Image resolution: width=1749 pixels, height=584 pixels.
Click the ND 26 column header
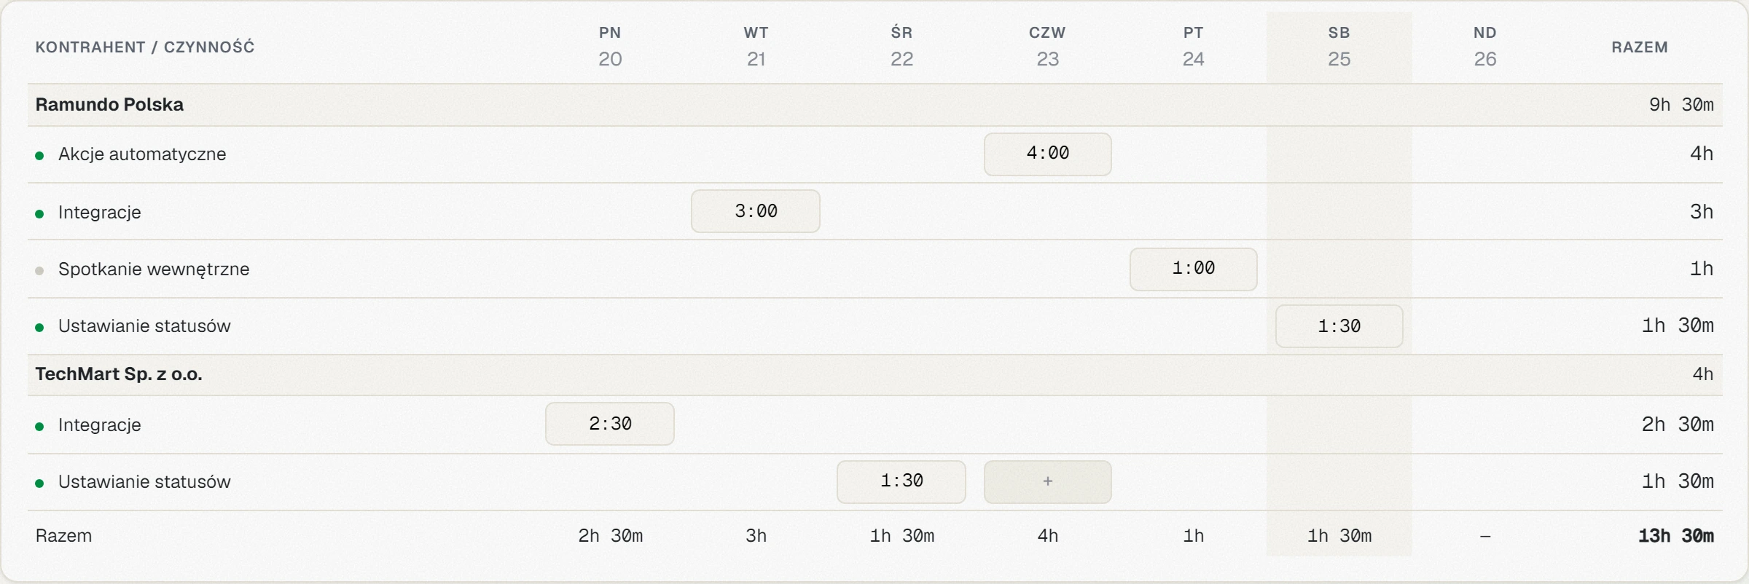coord(1484,46)
